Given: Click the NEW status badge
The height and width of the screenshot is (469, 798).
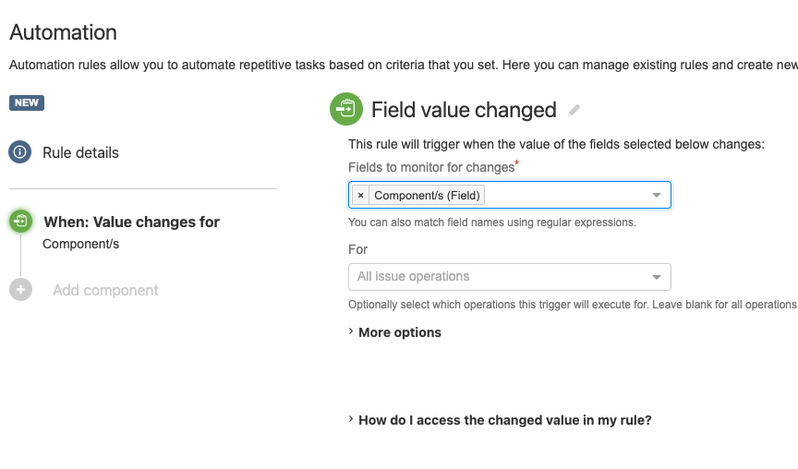Looking at the screenshot, I should tap(27, 102).
